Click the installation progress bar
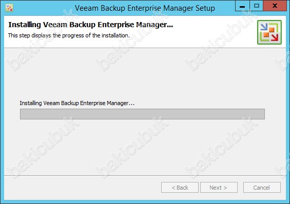 (x=142, y=114)
